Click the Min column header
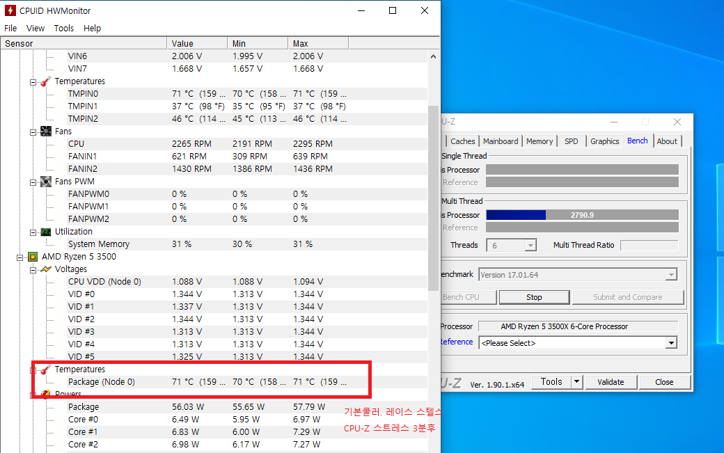Image resolution: width=724 pixels, height=453 pixels. pyautogui.click(x=258, y=43)
